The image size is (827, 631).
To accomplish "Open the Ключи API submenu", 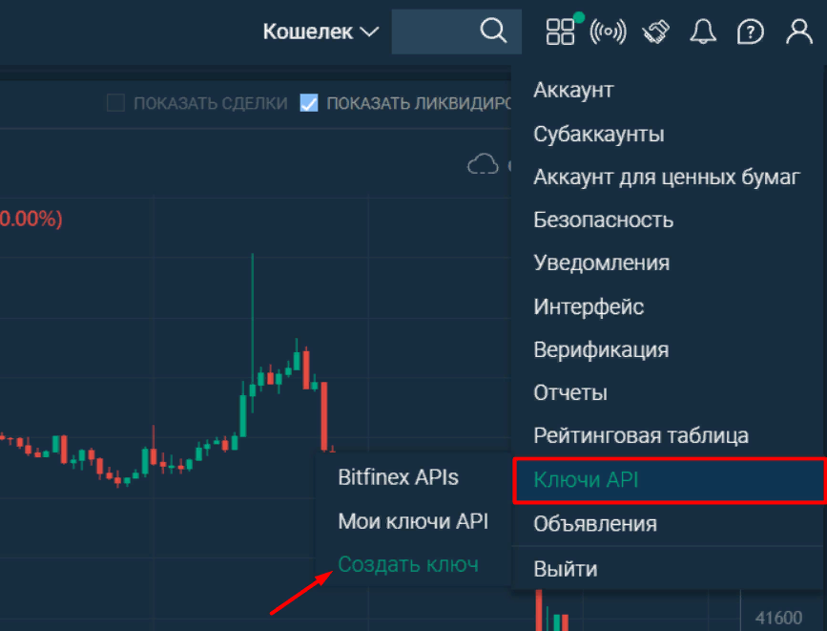I will tap(586, 480).
